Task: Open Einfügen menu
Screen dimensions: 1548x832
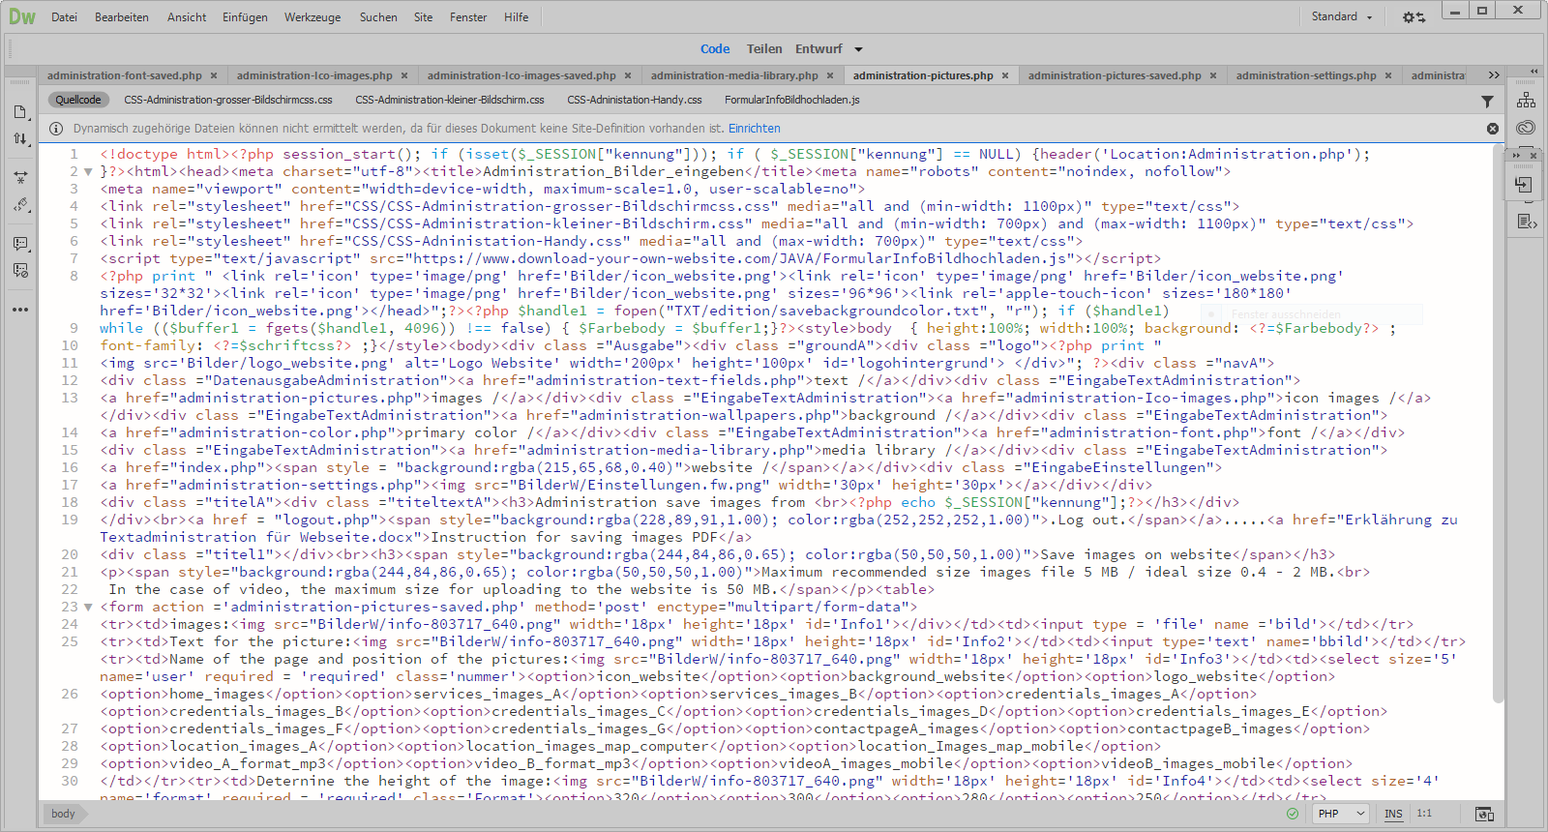Action: [x=245, y=17]
